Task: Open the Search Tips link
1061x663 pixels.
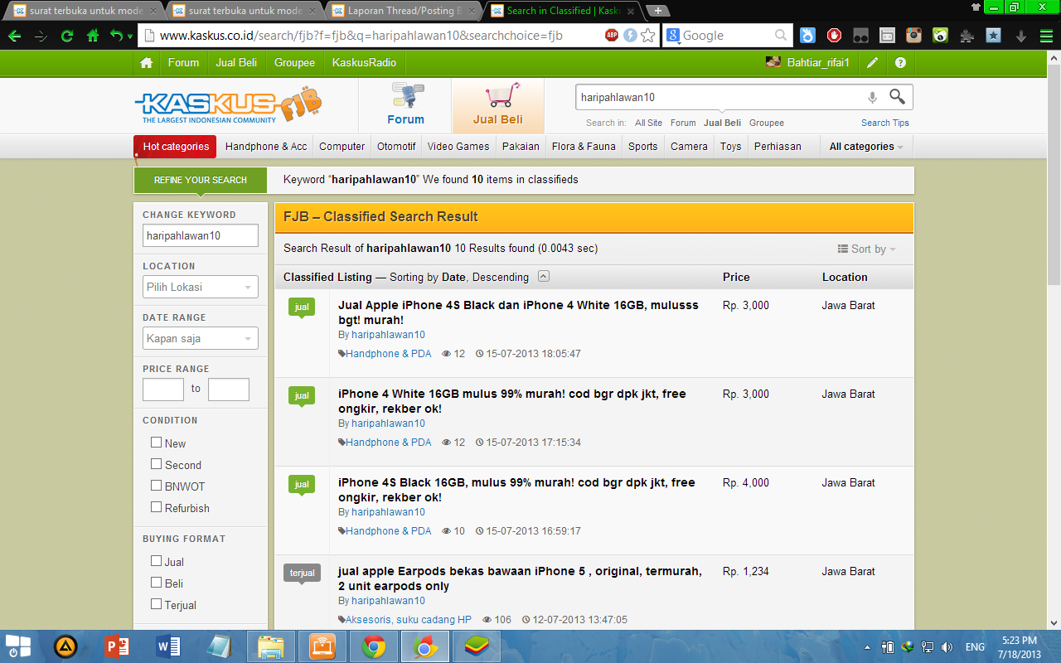Action: pyautogui.click(x=885, y=123)
